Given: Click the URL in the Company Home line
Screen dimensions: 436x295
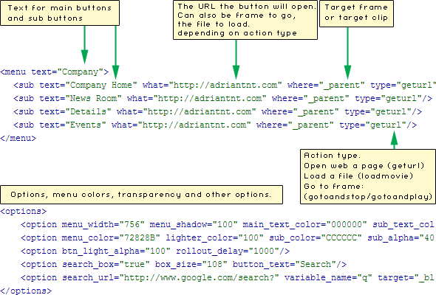Looking at the screenshot, I should (x=225, y=86).
